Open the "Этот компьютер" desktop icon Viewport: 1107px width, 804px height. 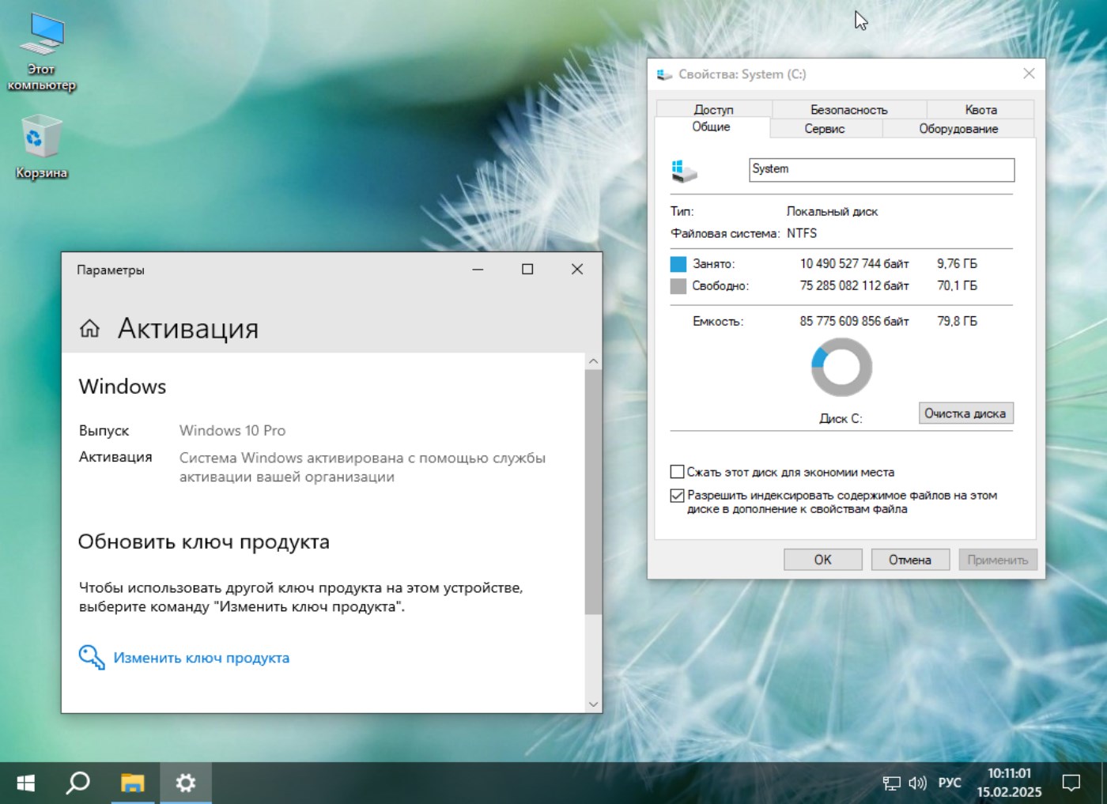(42, 54)
